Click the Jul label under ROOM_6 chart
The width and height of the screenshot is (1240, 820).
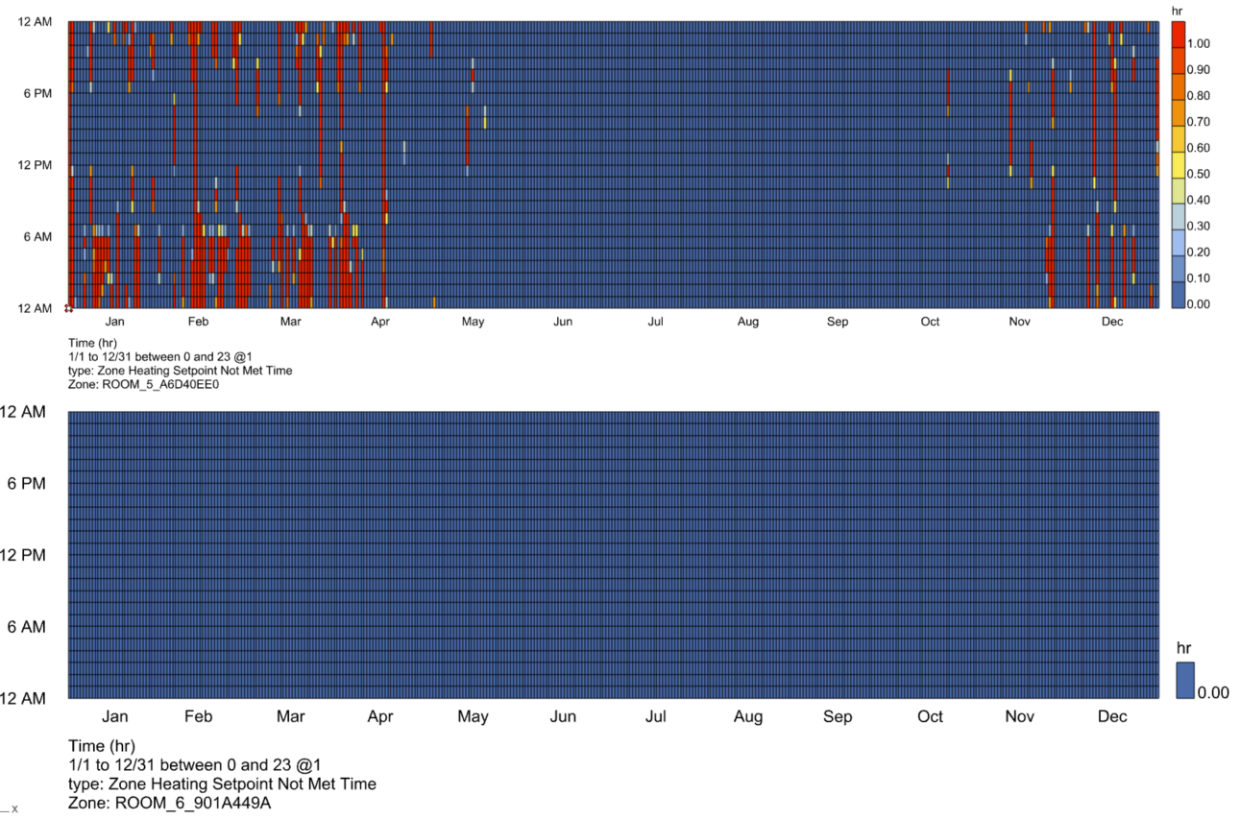tap(655, 716)
